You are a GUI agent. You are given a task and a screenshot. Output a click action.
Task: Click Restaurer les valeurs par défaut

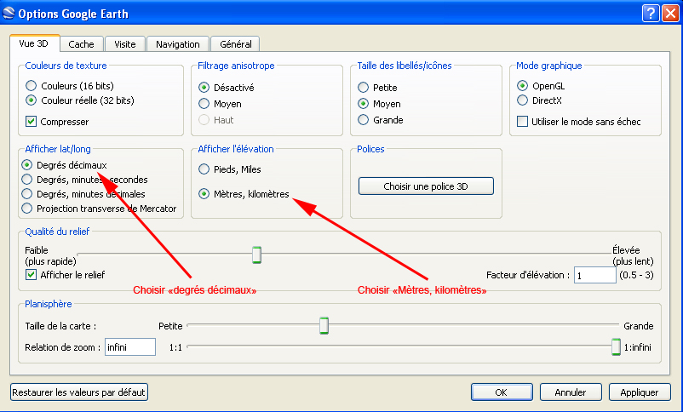pos(79,392)
